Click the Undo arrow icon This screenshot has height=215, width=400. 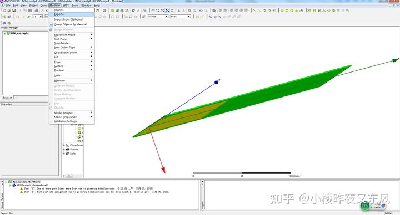201,11
